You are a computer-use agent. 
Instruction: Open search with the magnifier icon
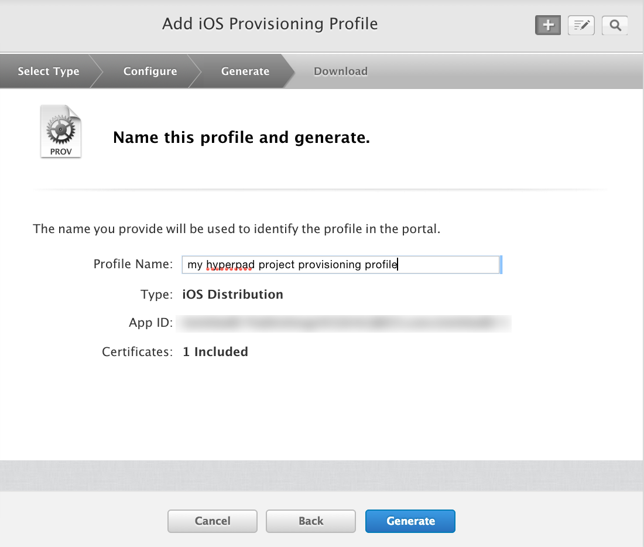pyautogui.click(x=615, y=25)
